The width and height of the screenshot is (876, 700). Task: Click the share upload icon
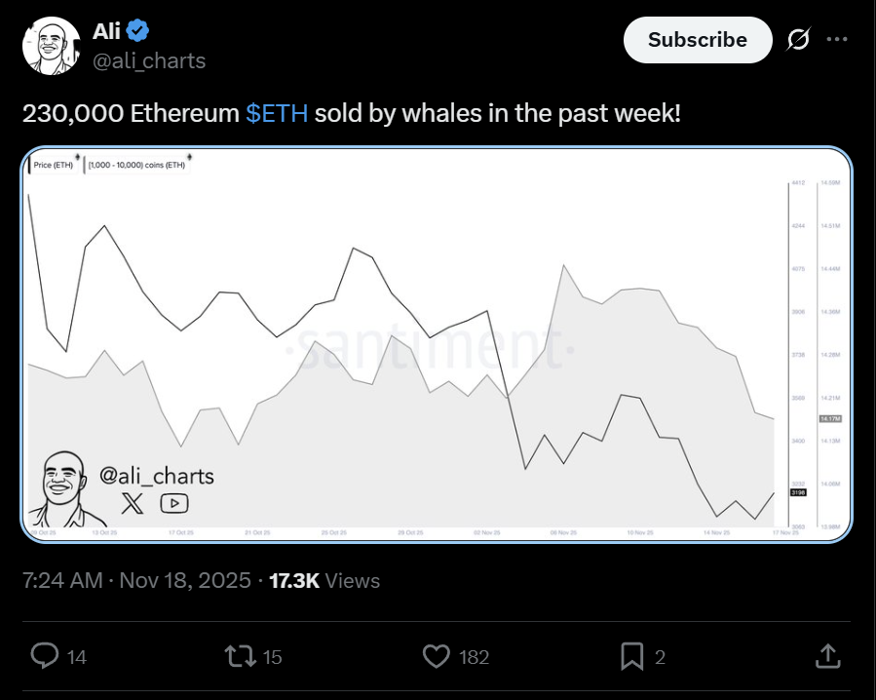click(827, 656)
